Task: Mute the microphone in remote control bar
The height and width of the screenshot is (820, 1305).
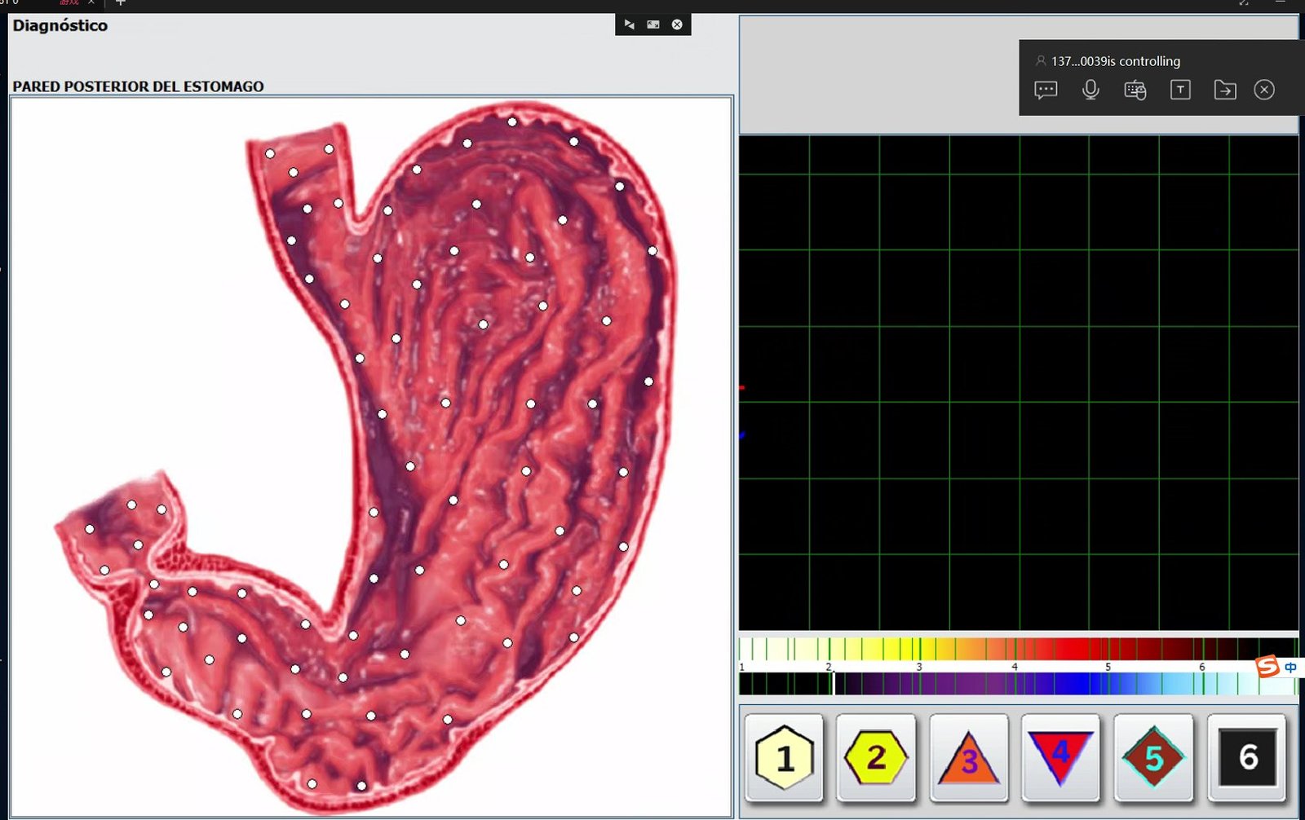Action: (x=1090, y=90)
